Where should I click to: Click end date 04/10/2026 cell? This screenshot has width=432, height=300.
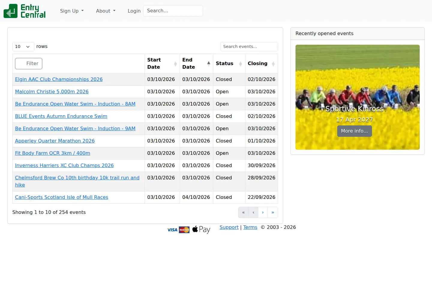tap(196, 197)
